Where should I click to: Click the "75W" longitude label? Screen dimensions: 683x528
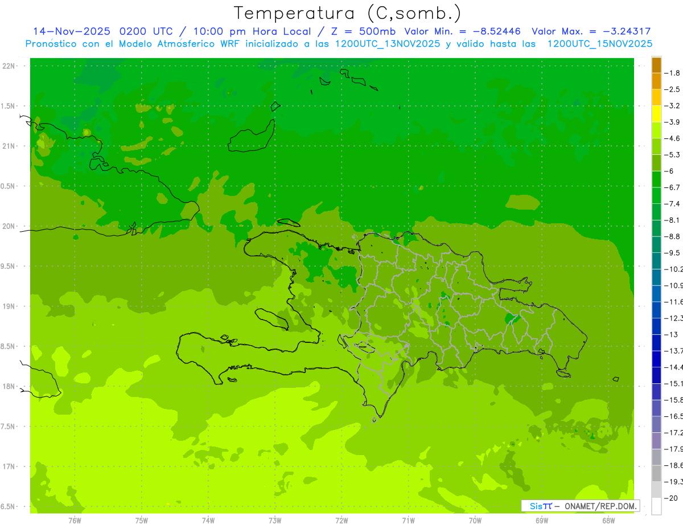(x=142, y=521)
